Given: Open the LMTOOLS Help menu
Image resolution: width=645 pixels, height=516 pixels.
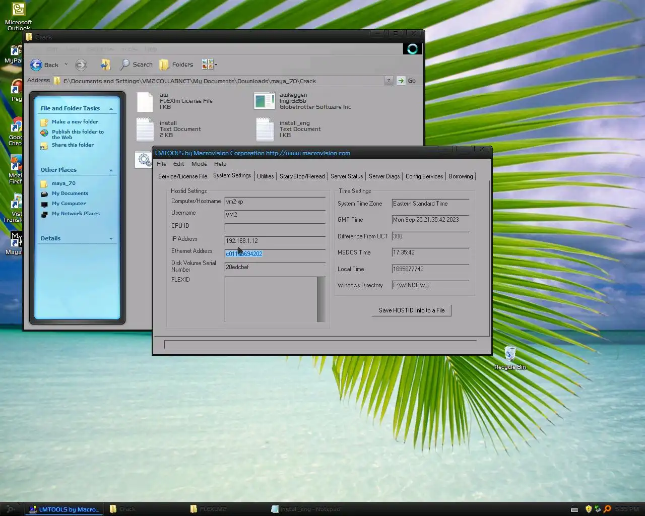Looking at the screenshot, I should click(220, 164).
